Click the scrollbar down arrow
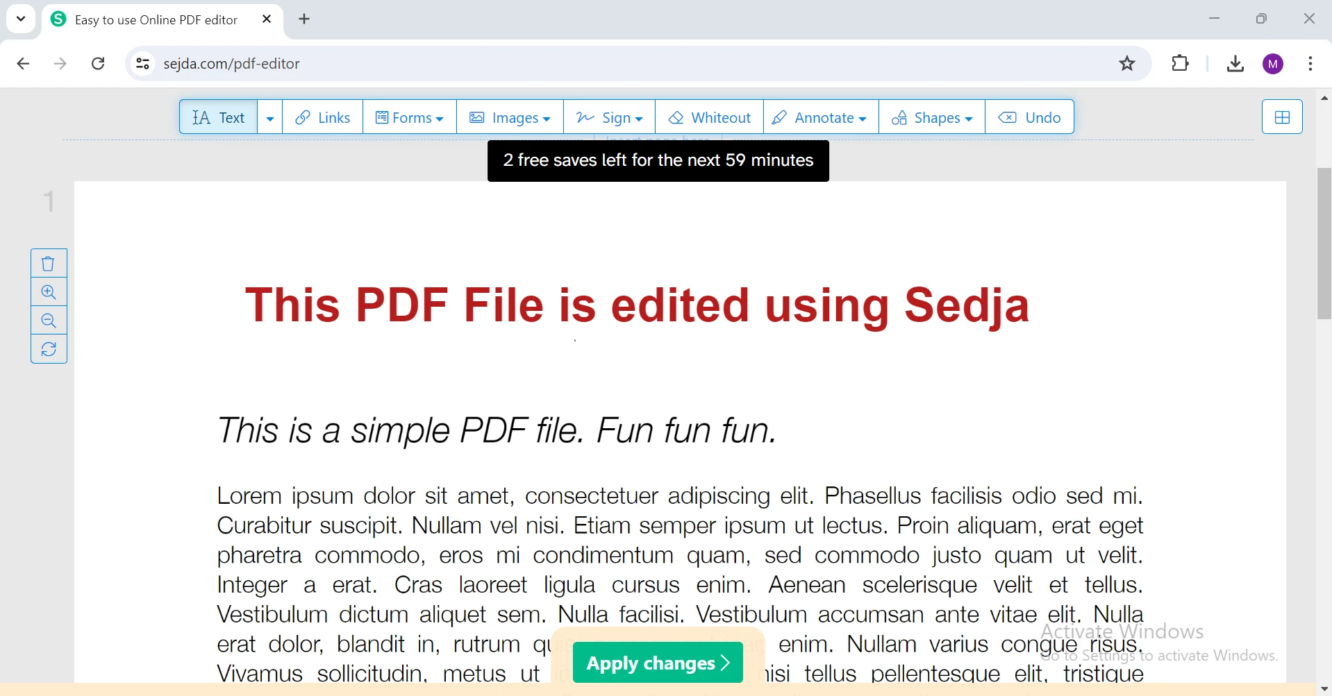1332x696 pixels. click(x=1324, y=689)
